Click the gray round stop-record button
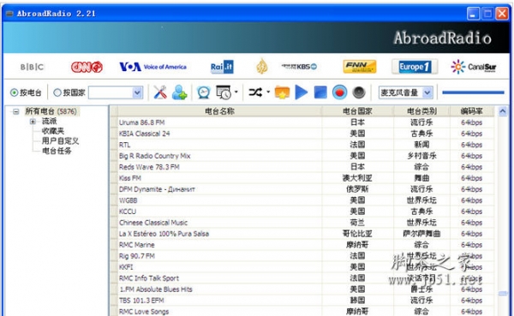Screen dimensions: 514x316 point(359,92)
